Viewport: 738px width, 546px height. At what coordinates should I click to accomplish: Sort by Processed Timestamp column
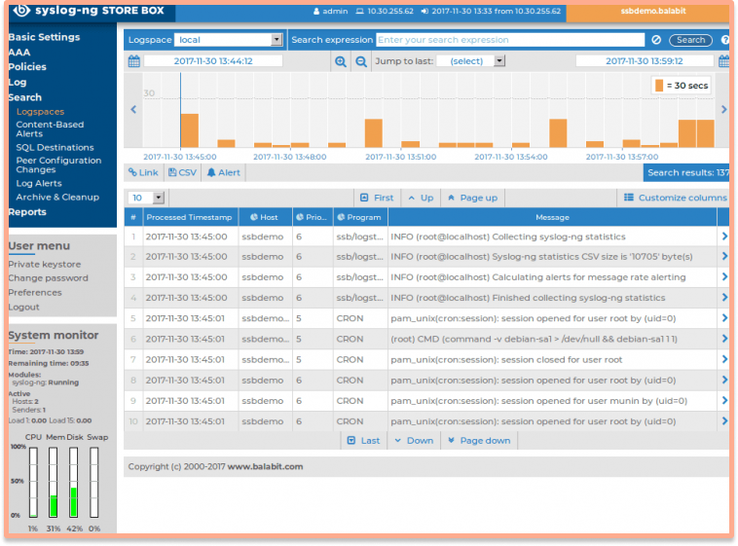click(x=189, y=217)
